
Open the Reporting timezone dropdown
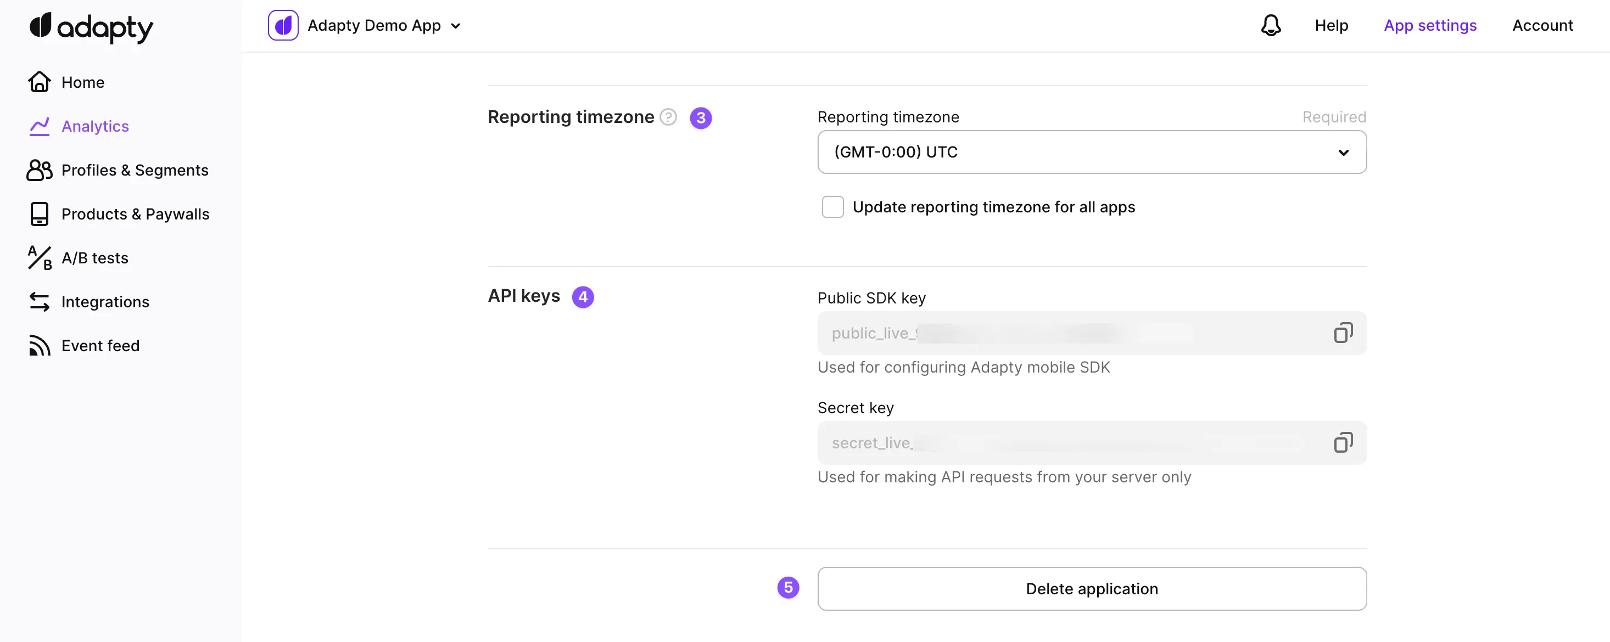tap(1091, 153)
